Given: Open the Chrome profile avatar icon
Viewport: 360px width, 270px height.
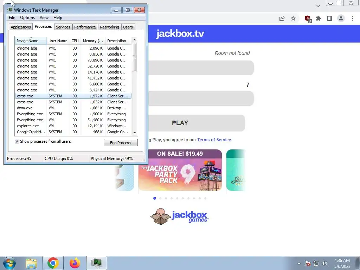Looking at the screenshot, I should coord(341,18).
